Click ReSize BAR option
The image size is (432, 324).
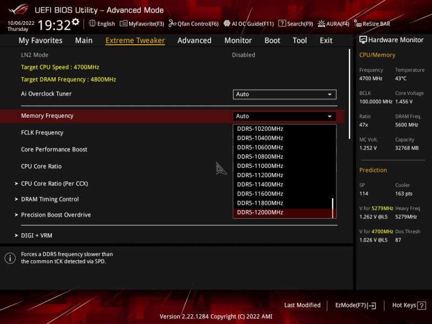pos(372,24)
